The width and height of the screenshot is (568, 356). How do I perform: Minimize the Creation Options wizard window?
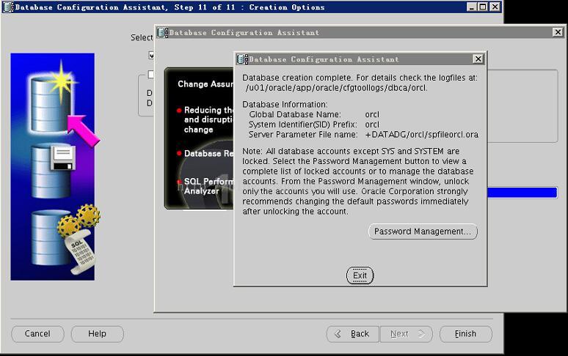[x=471, y=7]
